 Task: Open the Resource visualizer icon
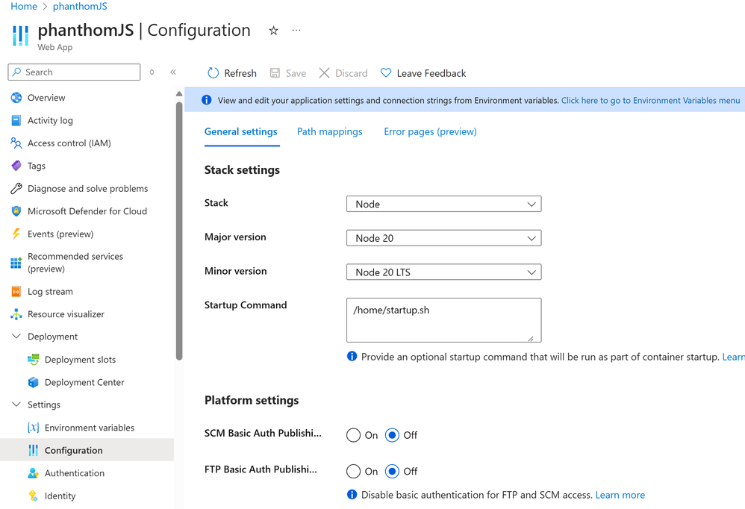click(16, 314)
